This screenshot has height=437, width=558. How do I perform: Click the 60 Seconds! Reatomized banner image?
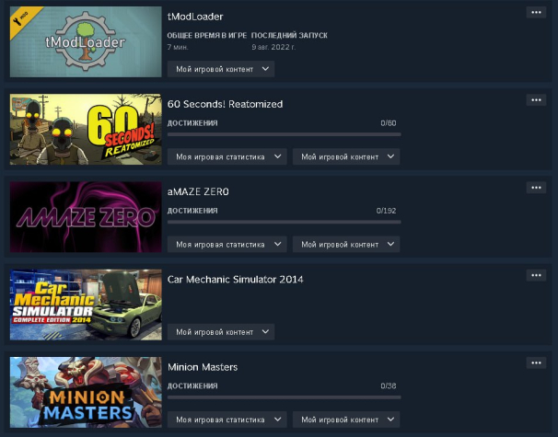[x=86, y=129]
